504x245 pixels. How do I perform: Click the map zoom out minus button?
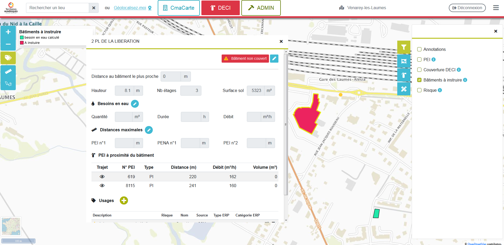pos(8,44)
